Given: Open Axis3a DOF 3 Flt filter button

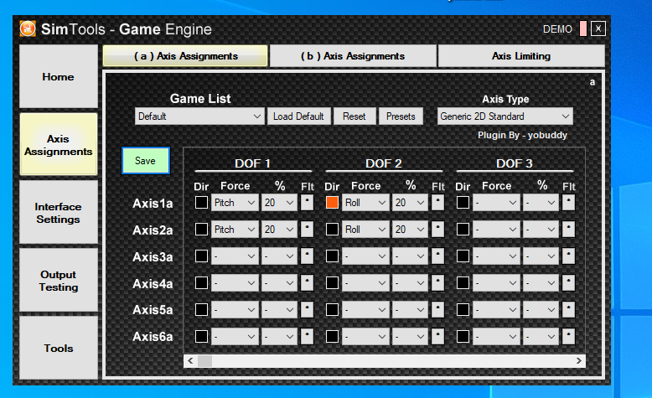Looking at the screenshot, I should (568, 256).
